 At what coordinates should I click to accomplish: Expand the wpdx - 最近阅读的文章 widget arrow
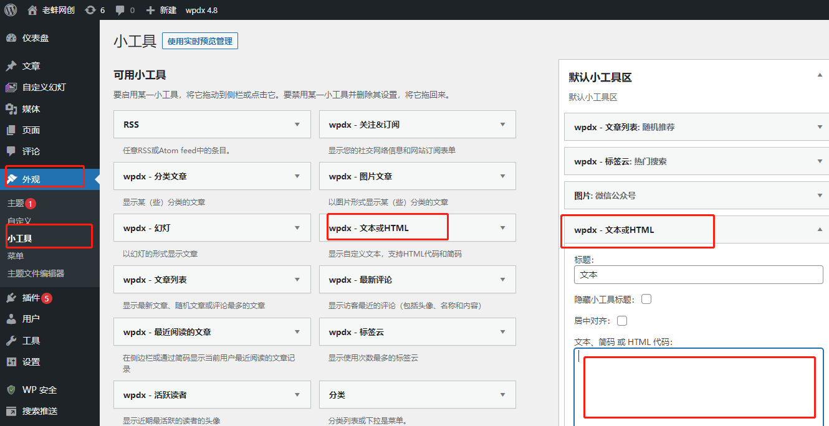pos(297,332)
